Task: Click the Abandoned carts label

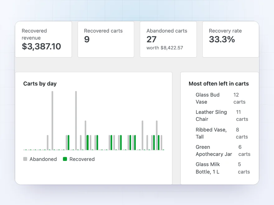Action: (167, 31)
